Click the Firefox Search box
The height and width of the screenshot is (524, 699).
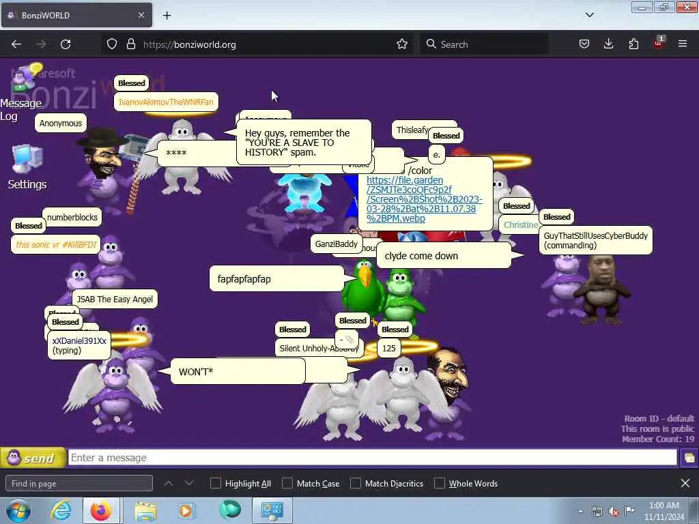(x=484, y=44)
